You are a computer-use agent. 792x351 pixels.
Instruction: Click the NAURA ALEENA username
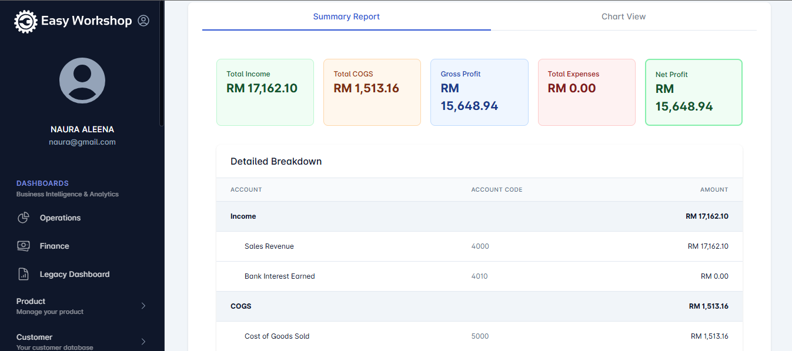click(x=82, y=129)
